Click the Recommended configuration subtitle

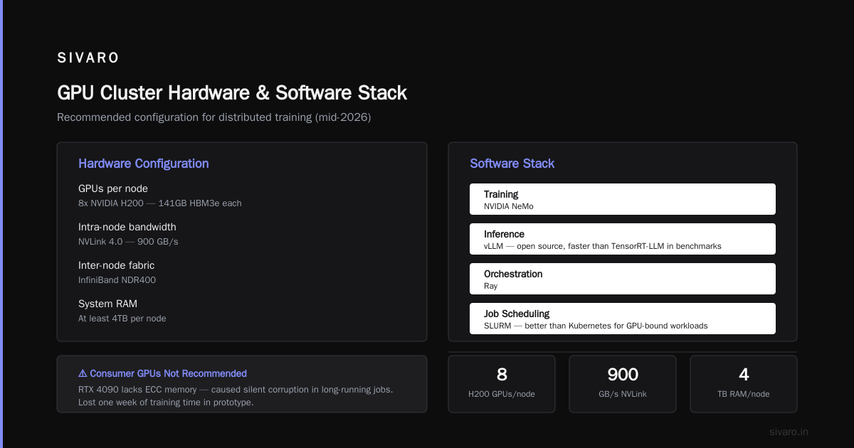(213, 117)
